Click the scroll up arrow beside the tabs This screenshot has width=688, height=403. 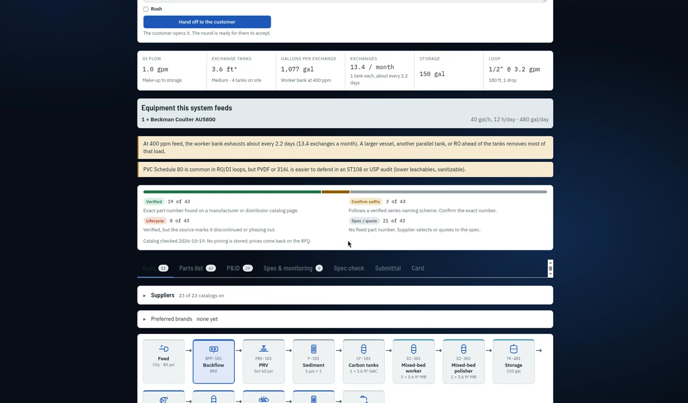551,263
